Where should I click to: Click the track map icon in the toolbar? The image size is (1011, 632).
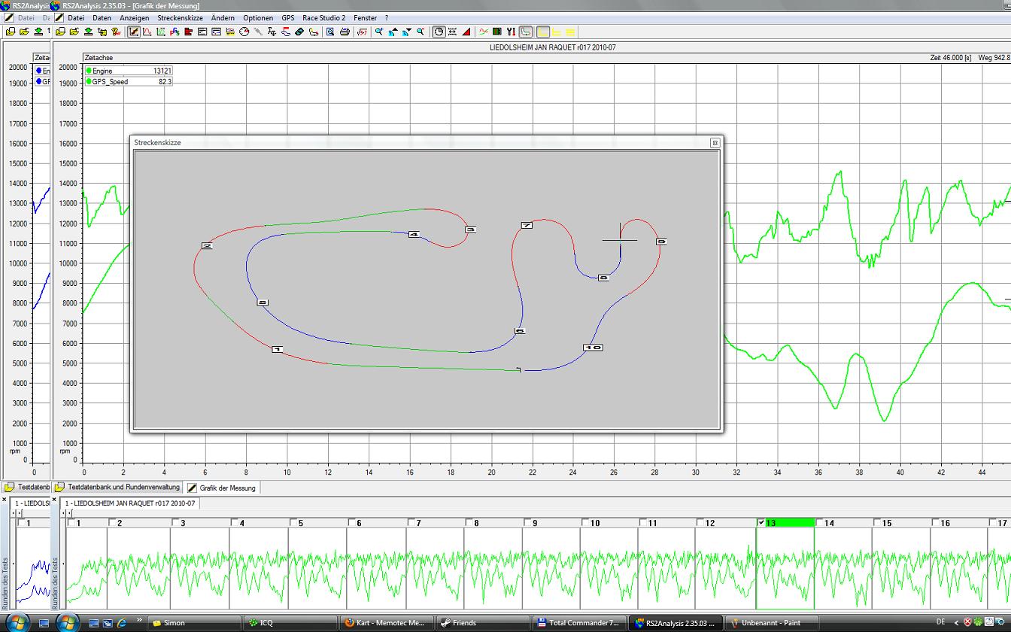[313, 32]
